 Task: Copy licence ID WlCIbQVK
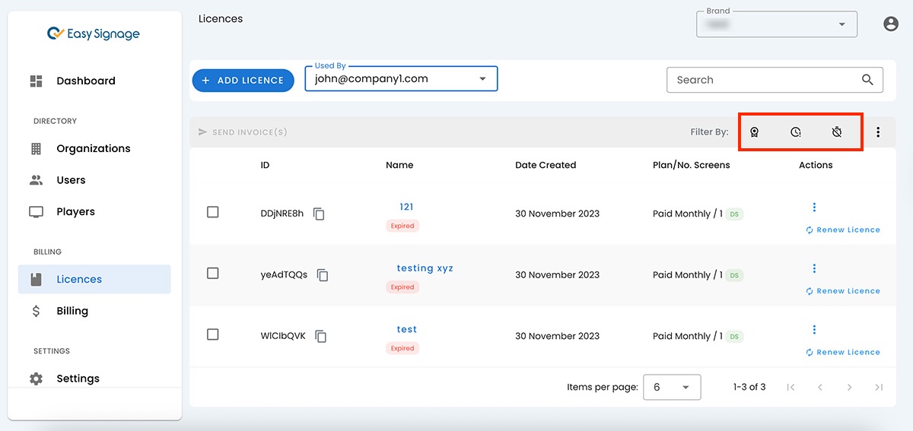[321, 336]
